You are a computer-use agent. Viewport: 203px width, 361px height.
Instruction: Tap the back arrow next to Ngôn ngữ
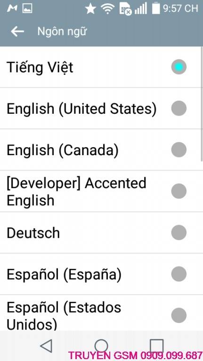click(17, 31)
